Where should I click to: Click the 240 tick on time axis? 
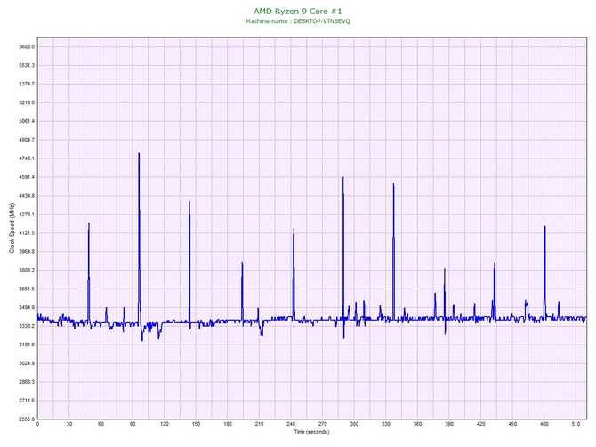pyautogui.click(x=291, y=424)
